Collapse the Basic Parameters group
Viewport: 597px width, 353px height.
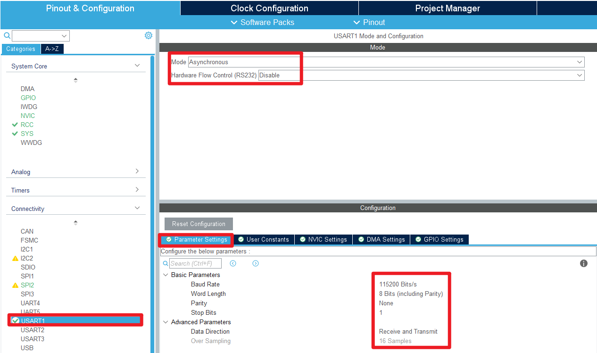(x=166, y=275)
